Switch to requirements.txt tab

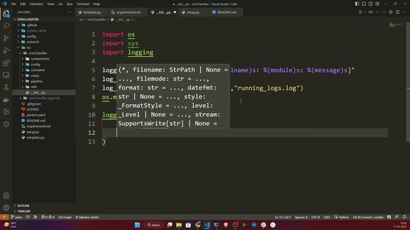(x=128, y=12)
